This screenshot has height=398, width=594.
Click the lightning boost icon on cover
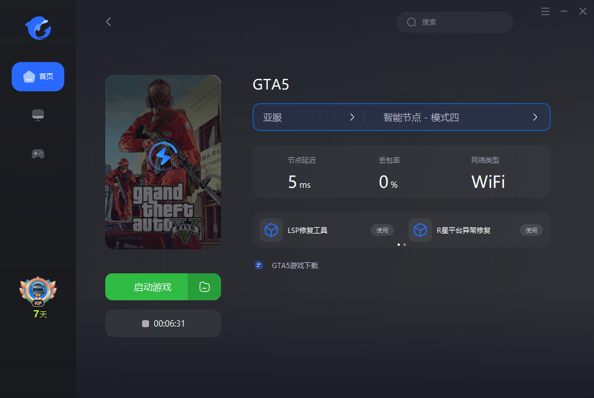pyautogui.click(x=163, y=156)
